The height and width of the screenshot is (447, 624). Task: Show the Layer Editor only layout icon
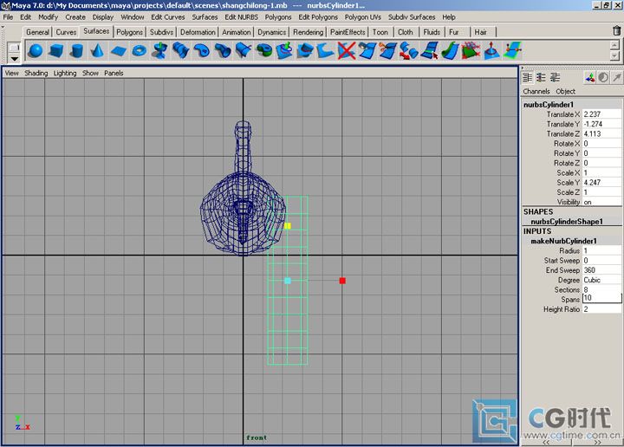click(541, 77)
